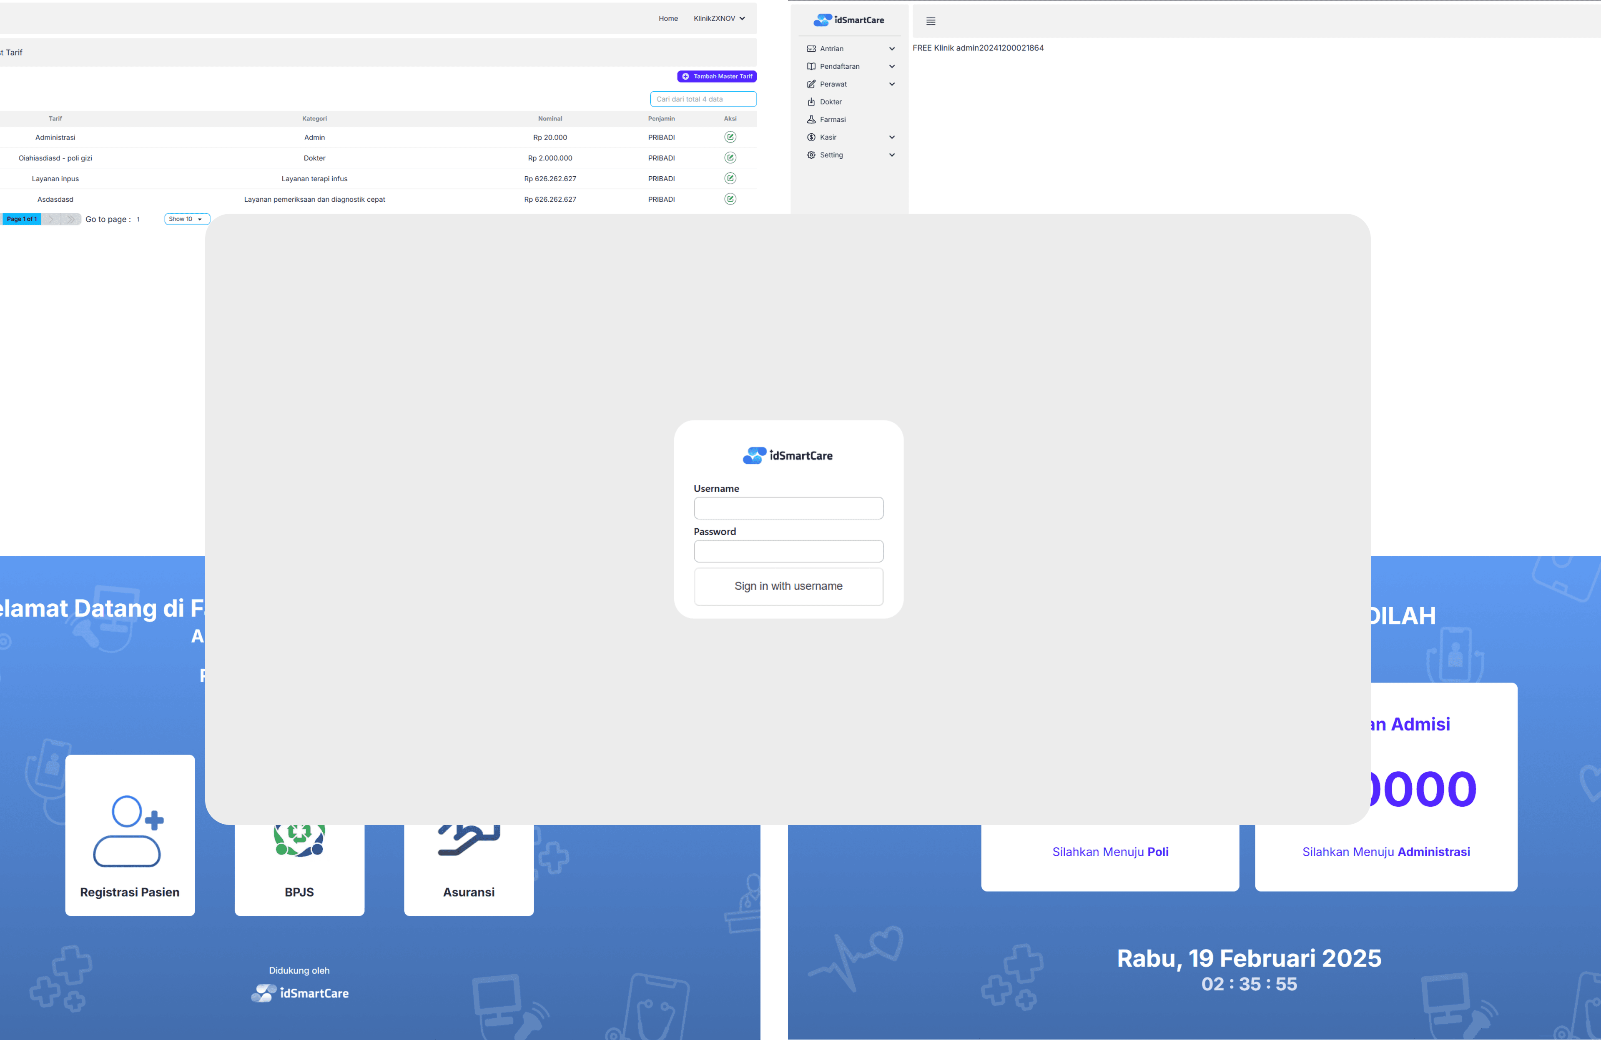Click the Farmasi sidebar icon
Viewport: 1601px width, 1040px height.
(811, 120)
